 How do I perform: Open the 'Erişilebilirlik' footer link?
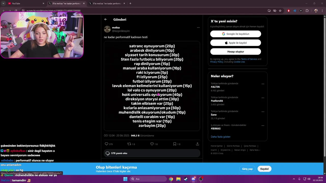pyautogui.click(x=225, y=150)
